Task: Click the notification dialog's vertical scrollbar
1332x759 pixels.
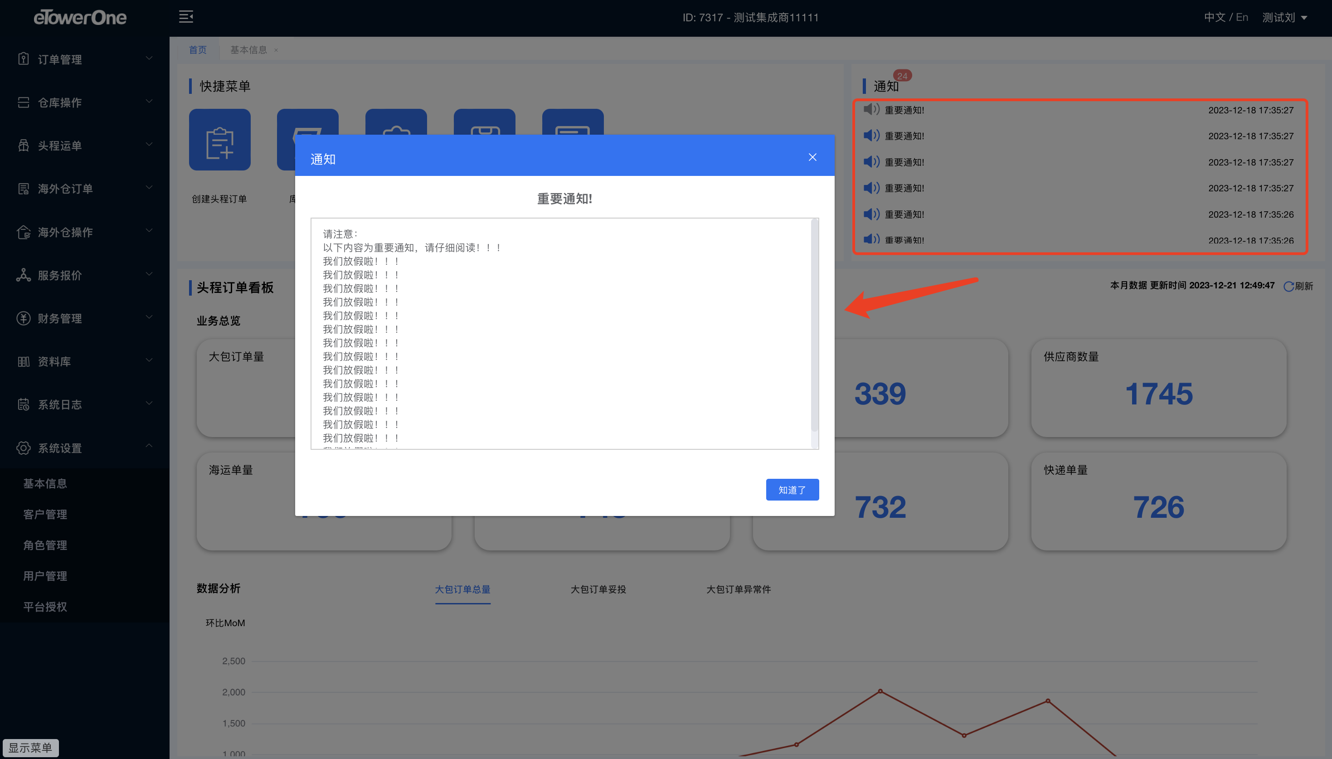Action: click(815, 326)
